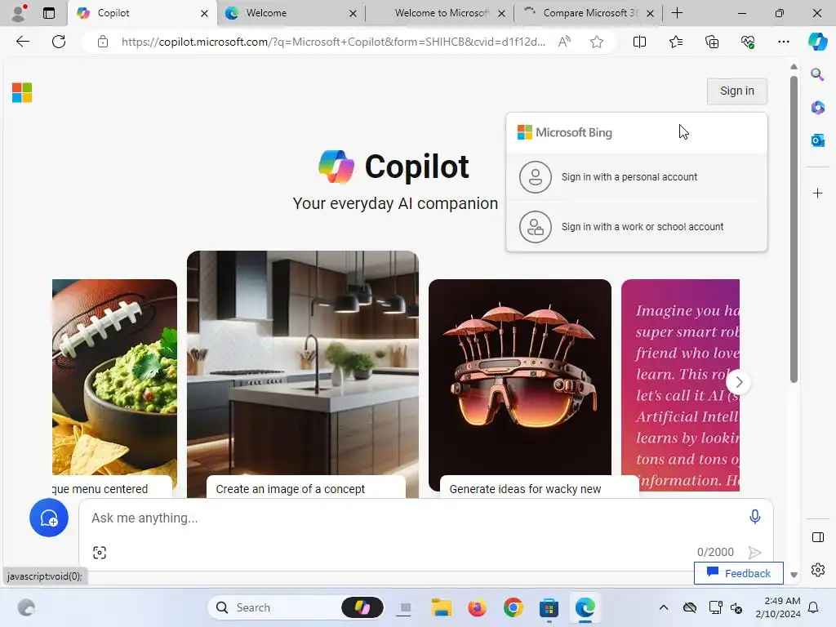Add an image with the visual search icon

(x=100, y=553)
